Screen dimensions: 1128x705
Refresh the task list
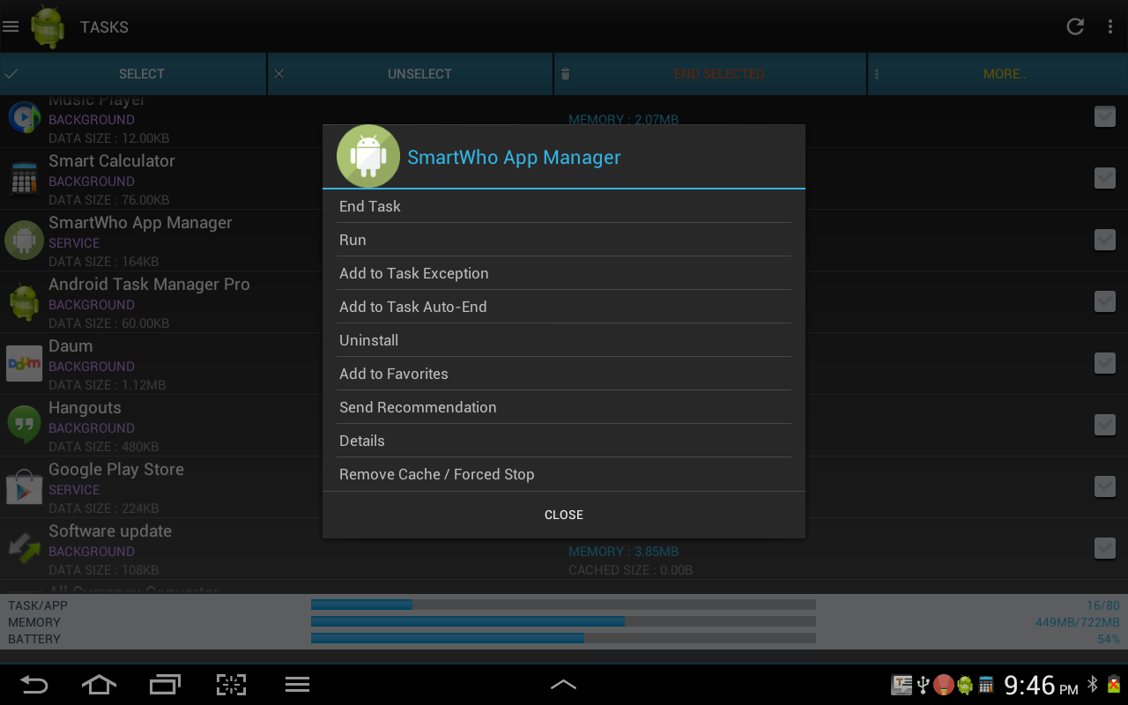(x=1075, y=26)
